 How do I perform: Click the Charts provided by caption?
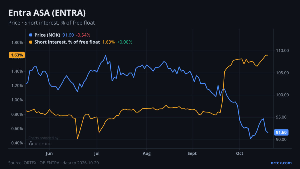(43, 138)
